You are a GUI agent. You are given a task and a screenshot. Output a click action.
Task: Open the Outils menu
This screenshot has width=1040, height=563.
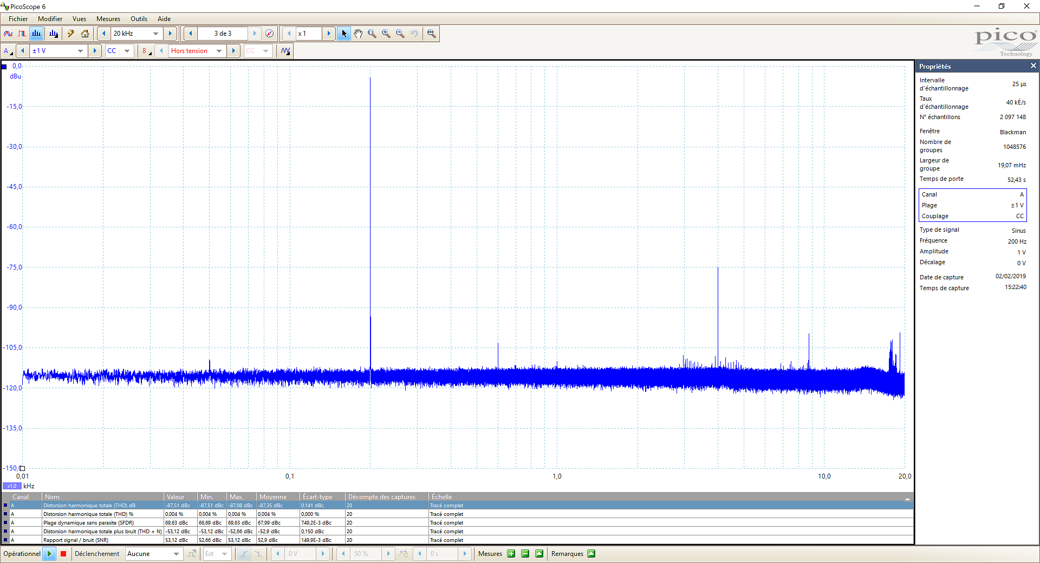(x=139, y=19)
